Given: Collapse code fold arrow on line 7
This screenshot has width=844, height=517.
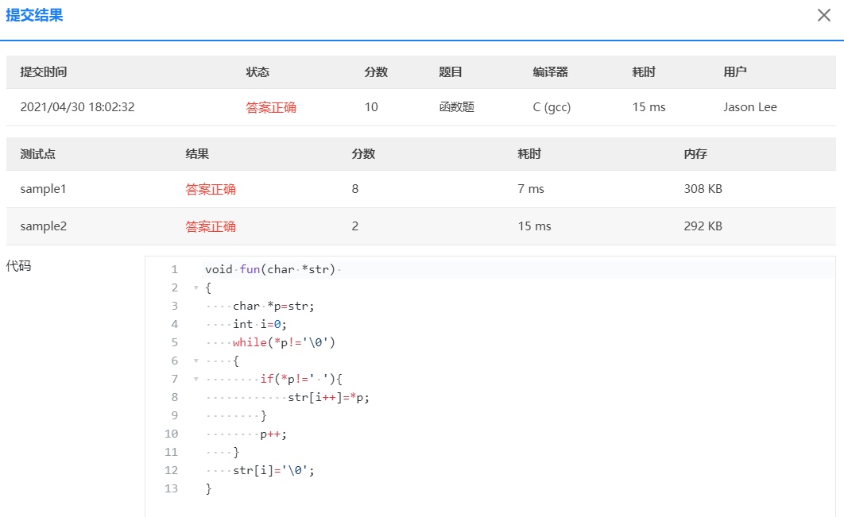Looking at the screenshot, I should [x=196, y=380].
